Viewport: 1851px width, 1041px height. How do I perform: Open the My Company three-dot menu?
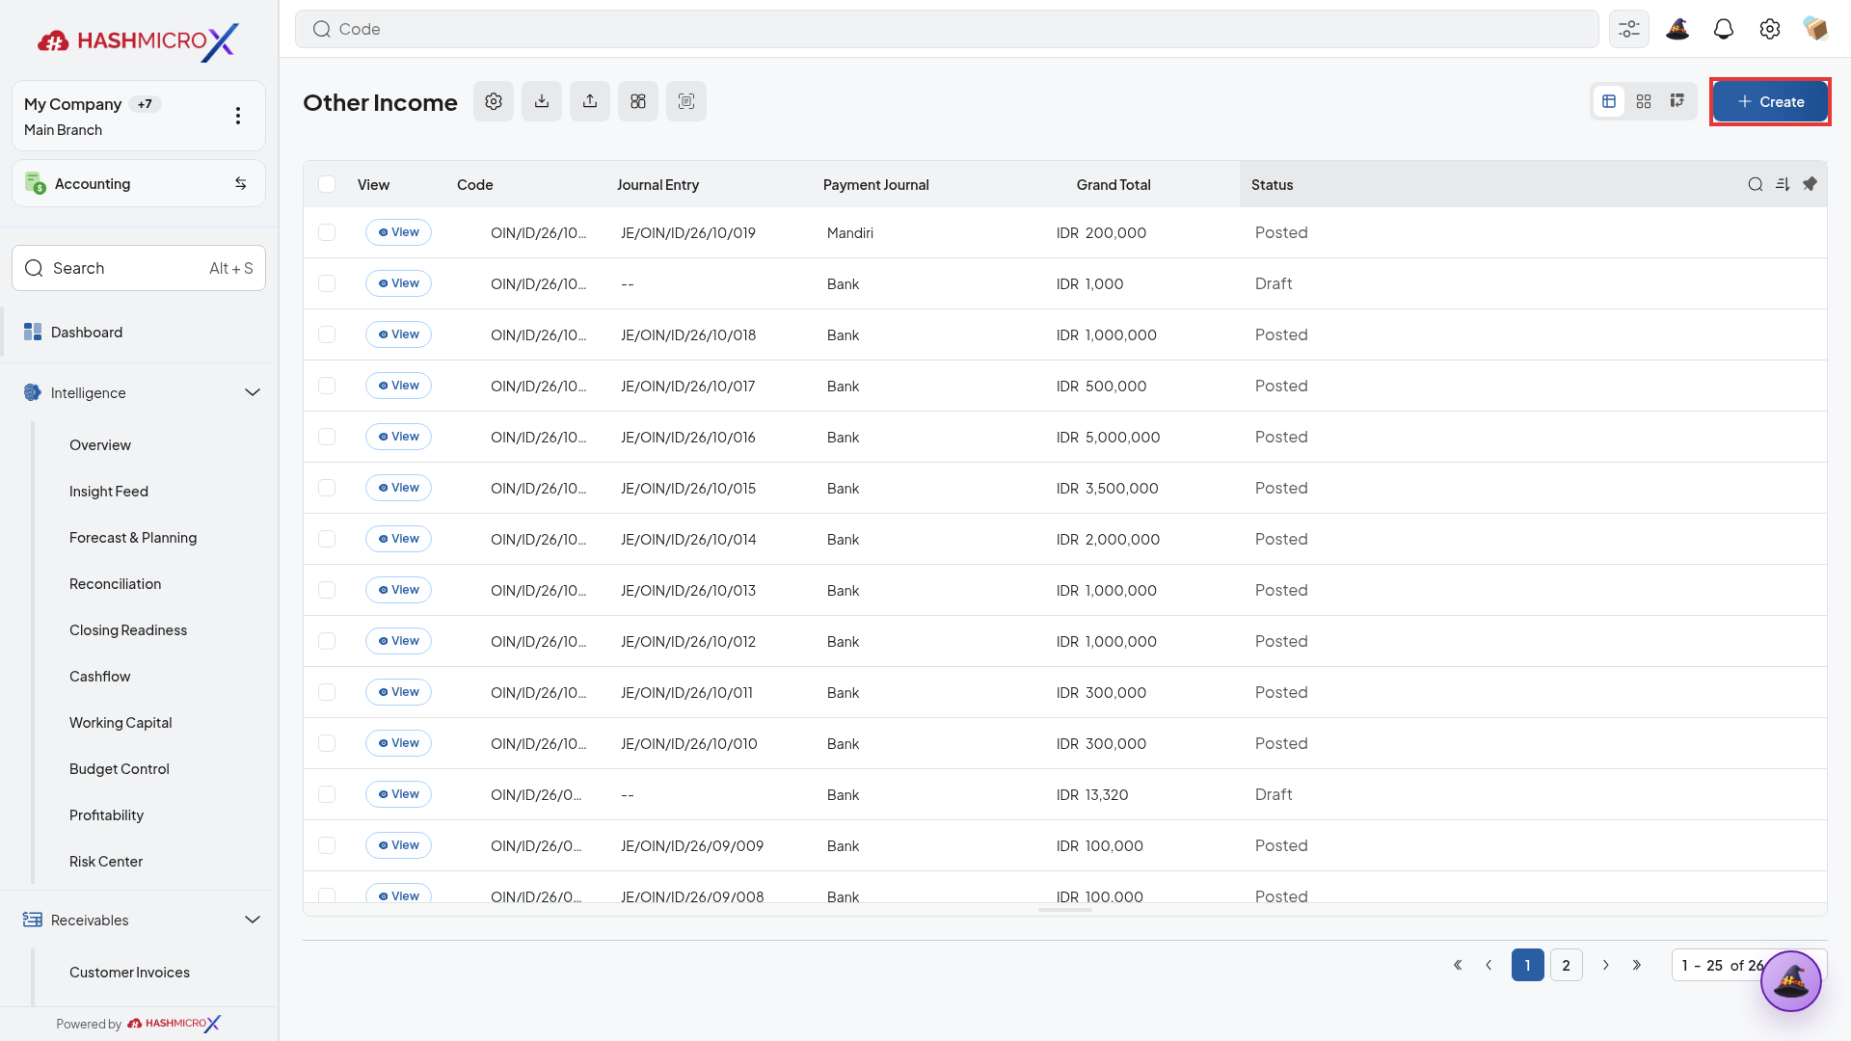click(238, 116)
